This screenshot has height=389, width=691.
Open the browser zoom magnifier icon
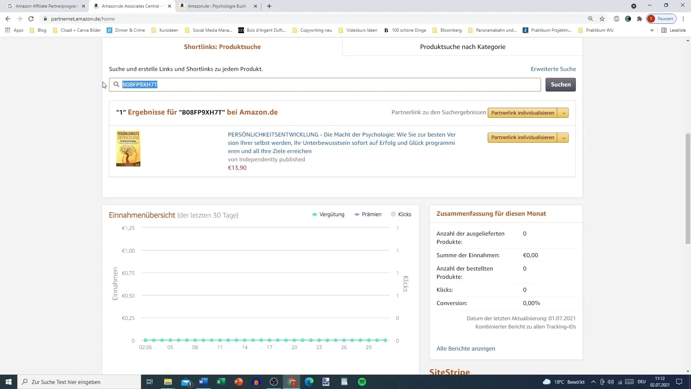coord(591,19)
